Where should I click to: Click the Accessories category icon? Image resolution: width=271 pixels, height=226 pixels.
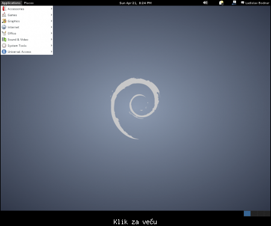4,9
